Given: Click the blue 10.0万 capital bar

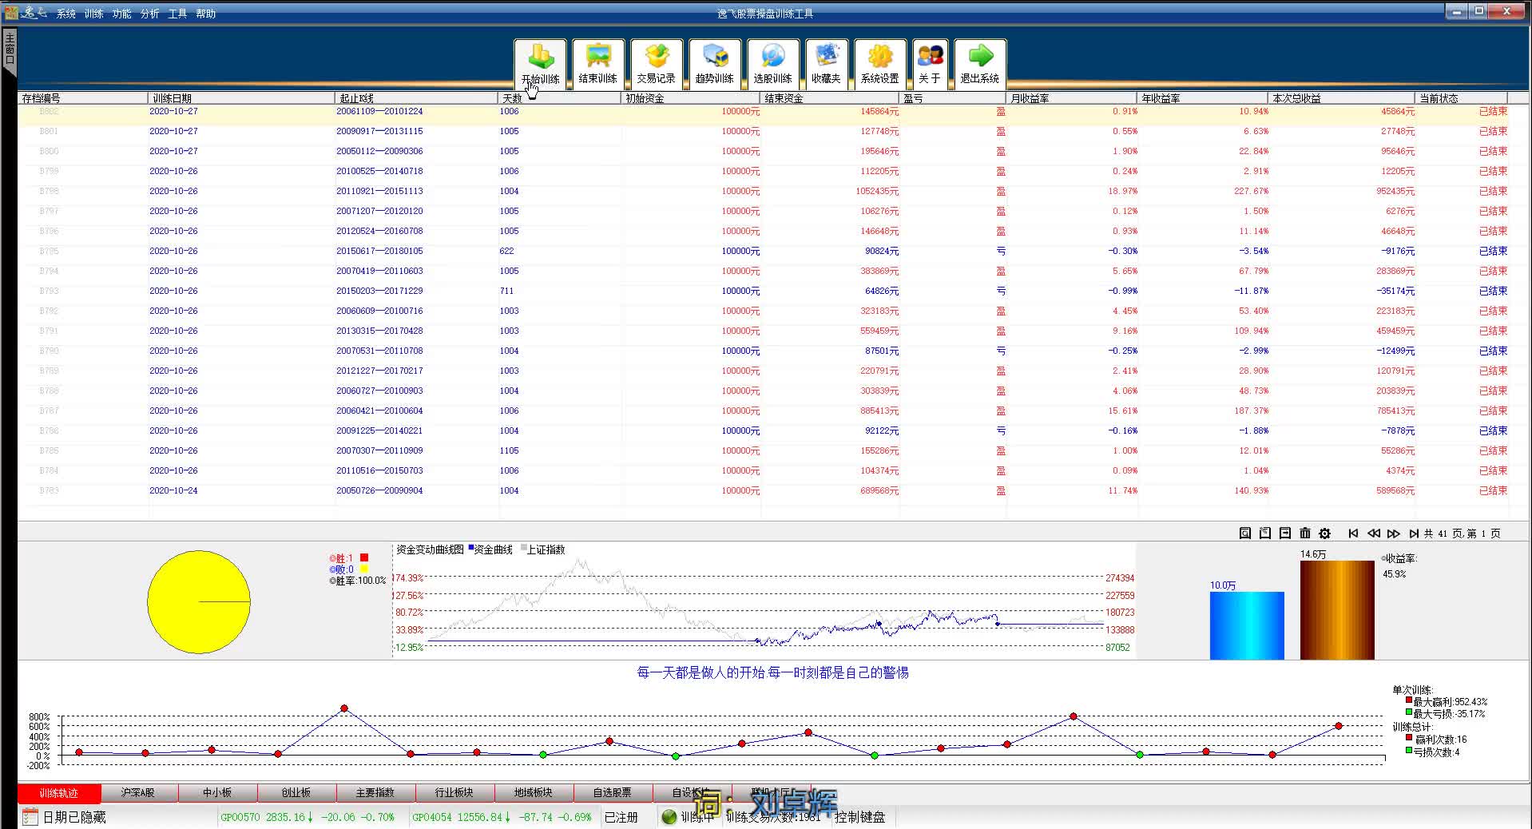Looking at the screenshot, I should [1247, 625].
